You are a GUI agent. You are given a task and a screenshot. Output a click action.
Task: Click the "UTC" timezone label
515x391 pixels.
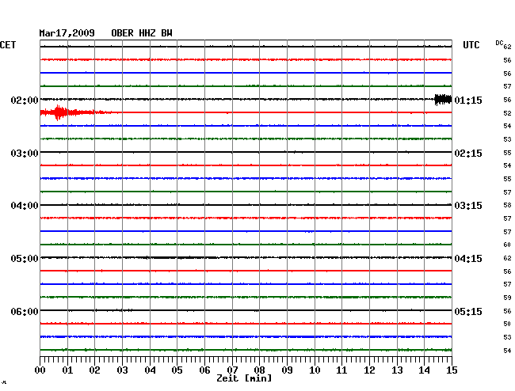[x=471, y=45]
